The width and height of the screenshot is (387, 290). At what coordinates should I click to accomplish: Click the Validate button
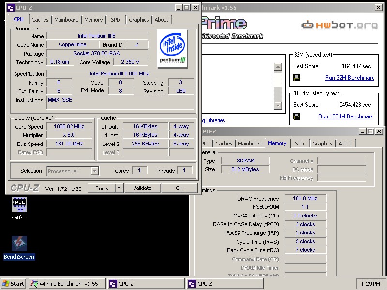[142, 188]
